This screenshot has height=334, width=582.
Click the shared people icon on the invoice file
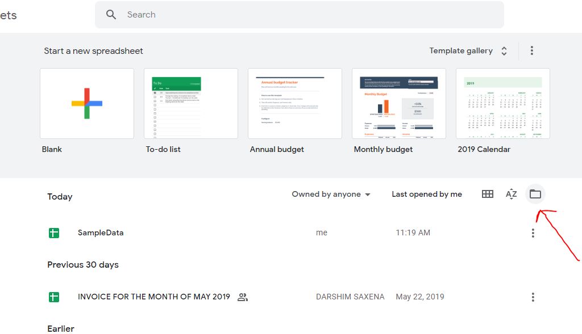click(242, 297)
